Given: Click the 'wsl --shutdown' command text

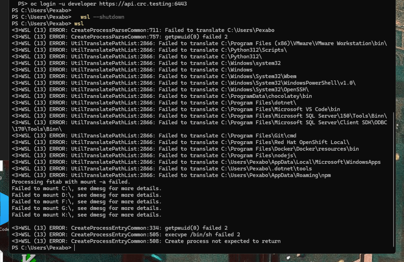Looking at the screenshot, I should click(102, 17).
